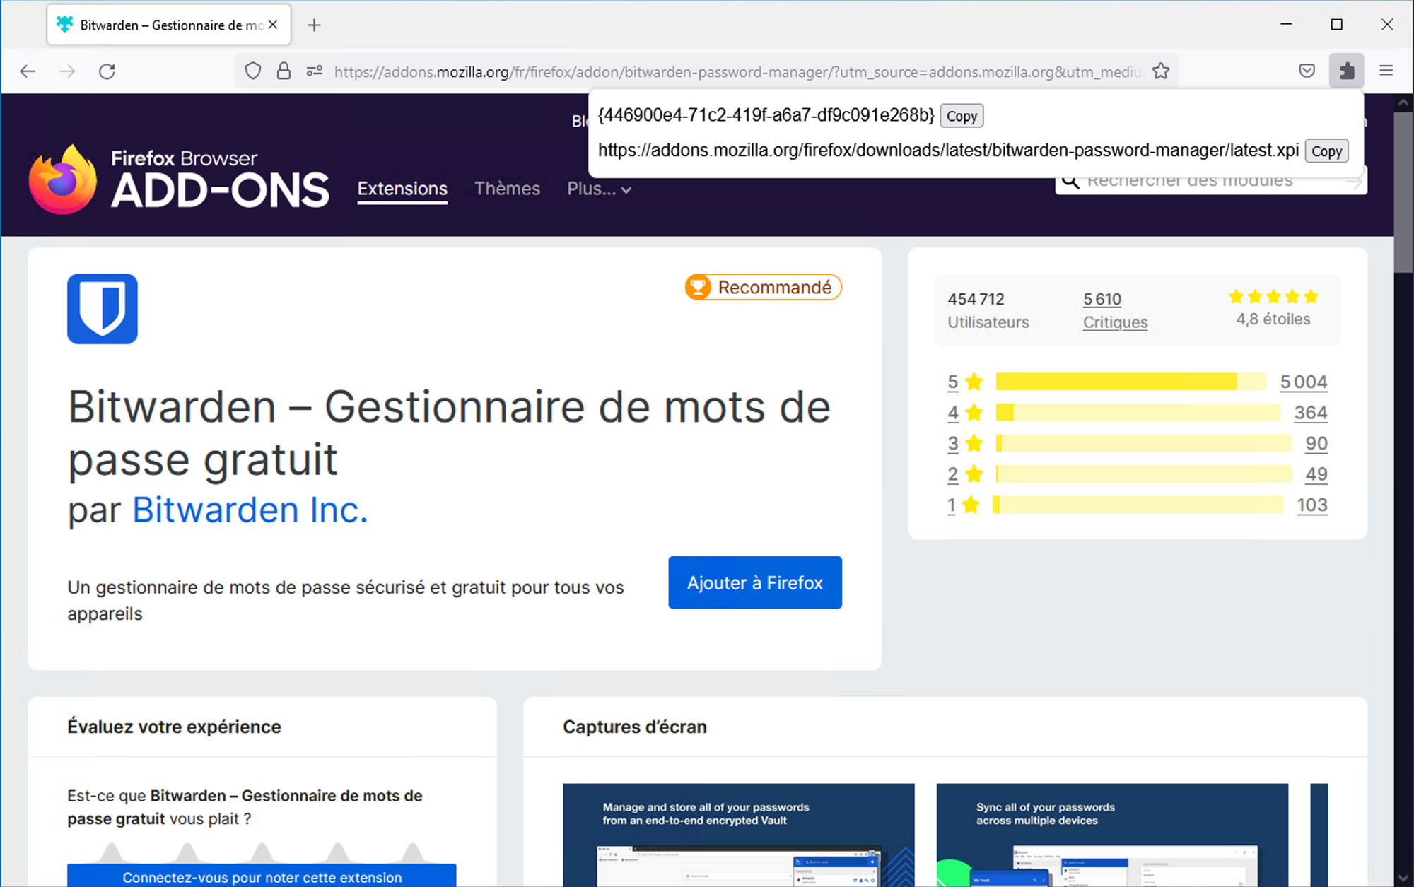Expand the Plus… dropdown menu
This screenshot has width=1414, height=887.
[599, 189]
